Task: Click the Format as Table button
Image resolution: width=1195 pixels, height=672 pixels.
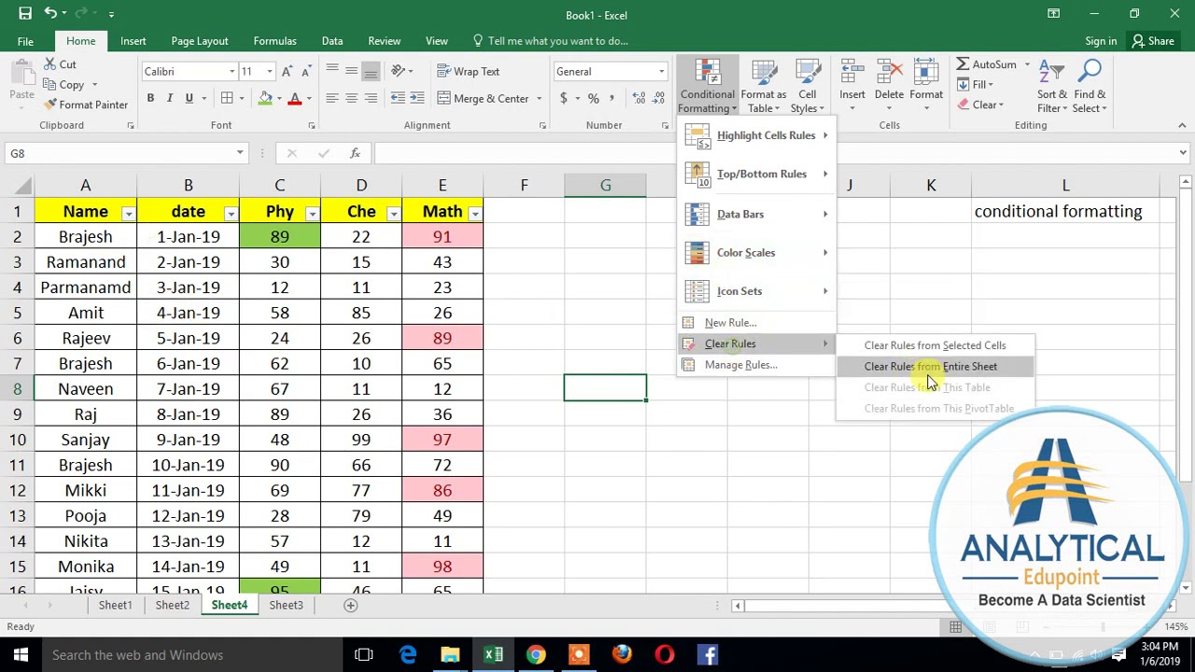Action: pos(763,87)
